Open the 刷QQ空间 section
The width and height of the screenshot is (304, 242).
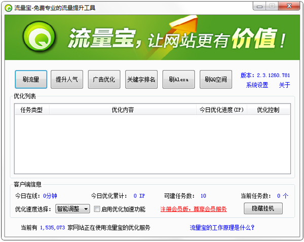pyautogui.click(x=216, y=79)
